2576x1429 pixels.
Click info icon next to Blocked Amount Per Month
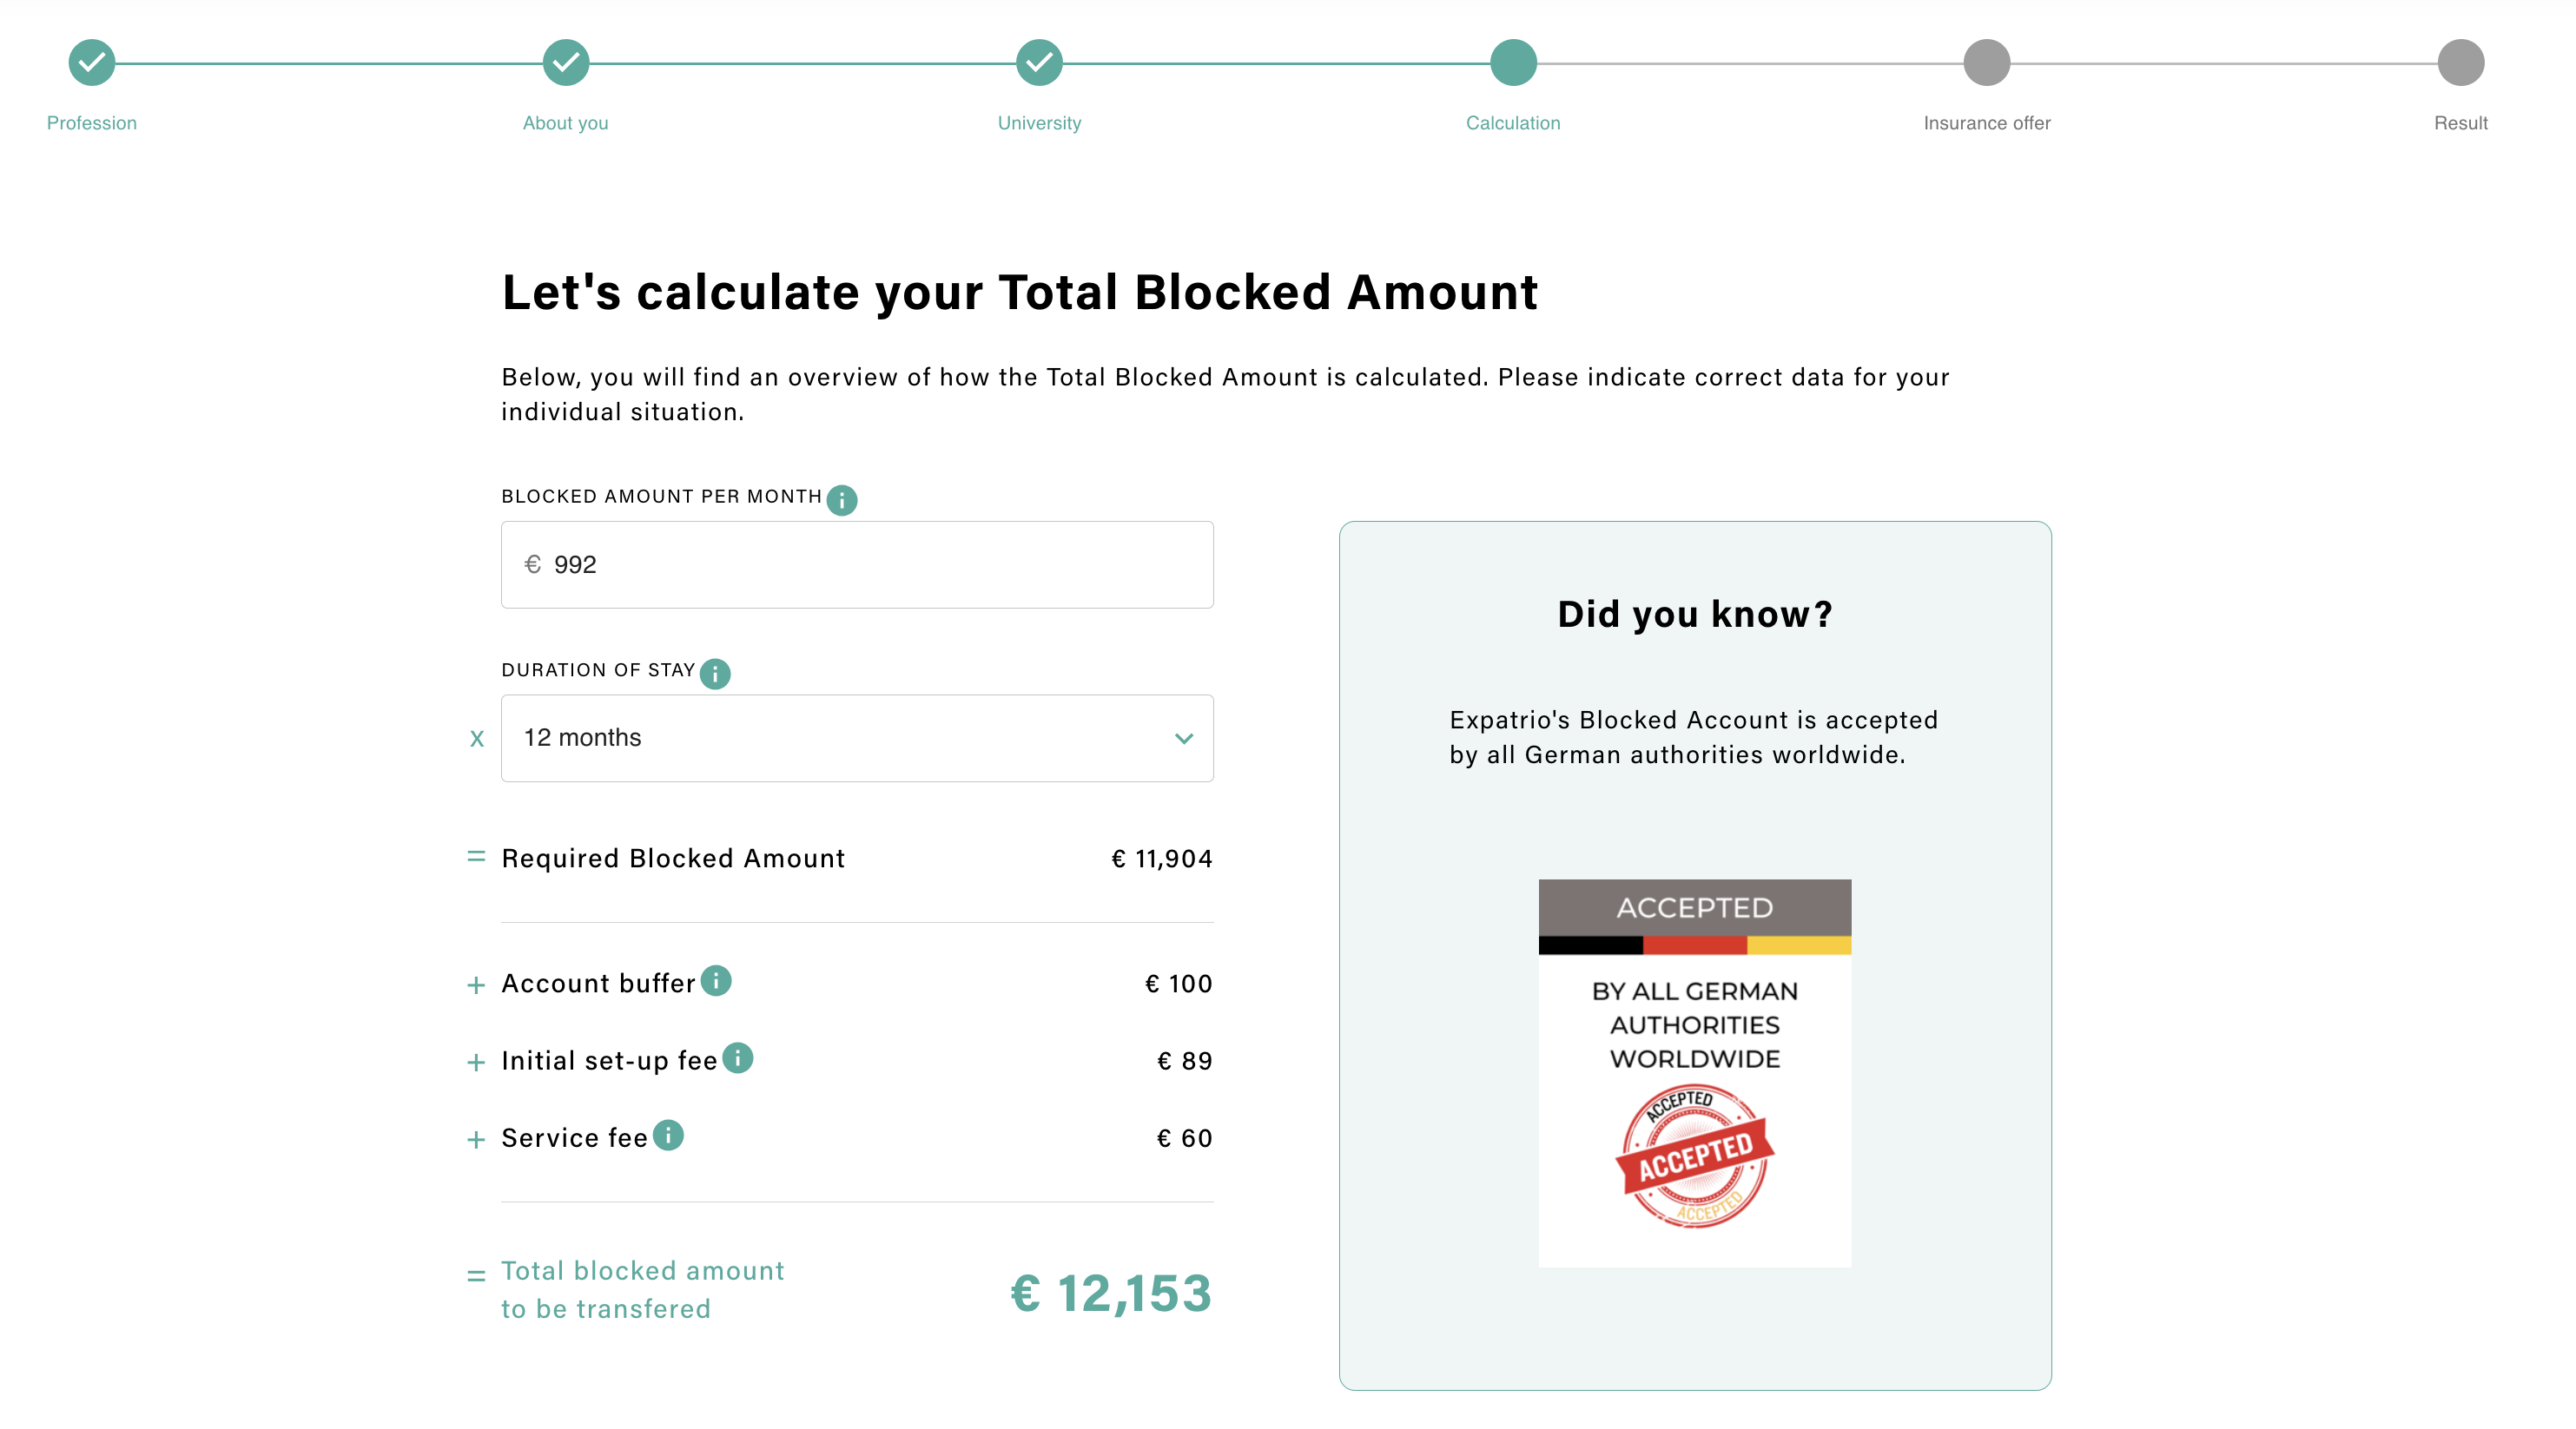[x=842, y=500]
